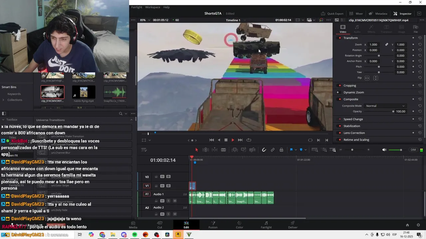
Task: Open the Mixer panel
Action: pos(356,14)
